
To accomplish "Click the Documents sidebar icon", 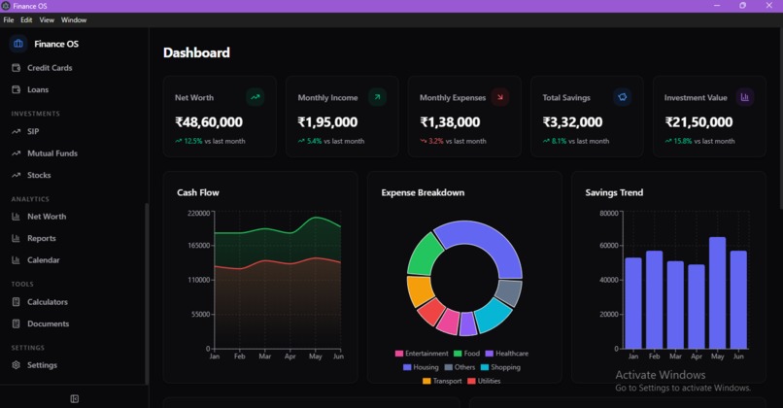I will pyautogui.click(x=16, y=324).
